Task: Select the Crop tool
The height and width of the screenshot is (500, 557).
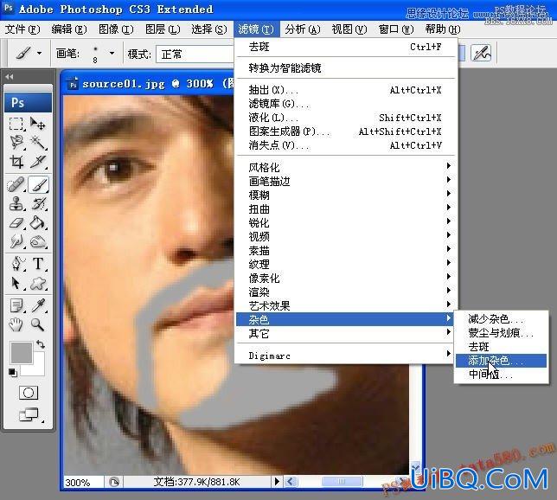Action: point(16,162)
